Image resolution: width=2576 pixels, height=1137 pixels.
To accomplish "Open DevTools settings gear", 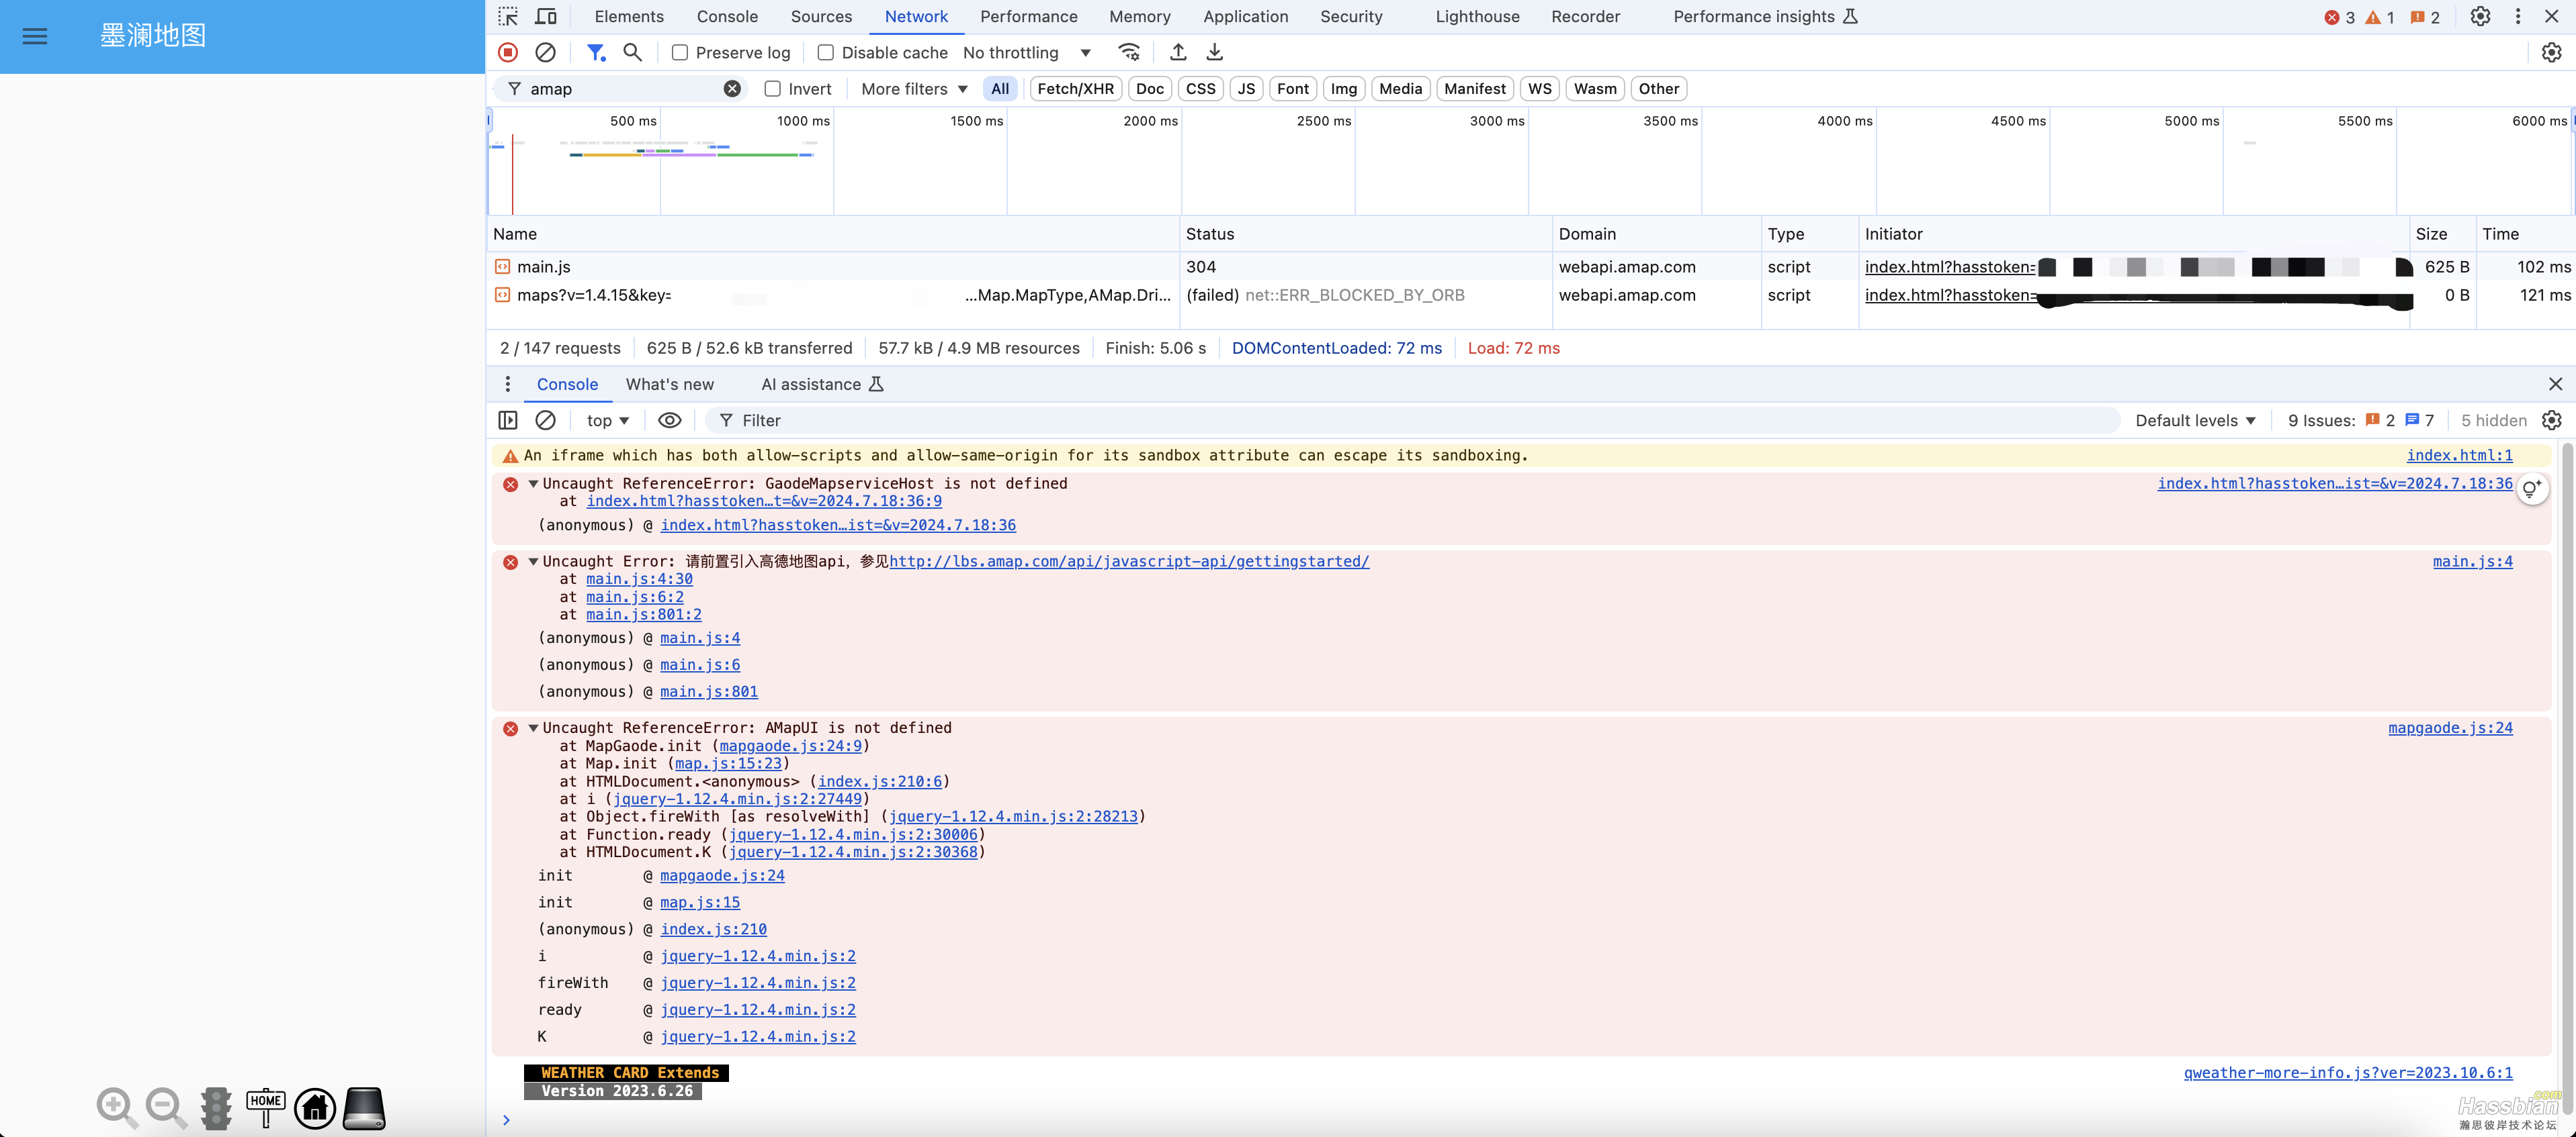I will click(x=2480, y=17).
